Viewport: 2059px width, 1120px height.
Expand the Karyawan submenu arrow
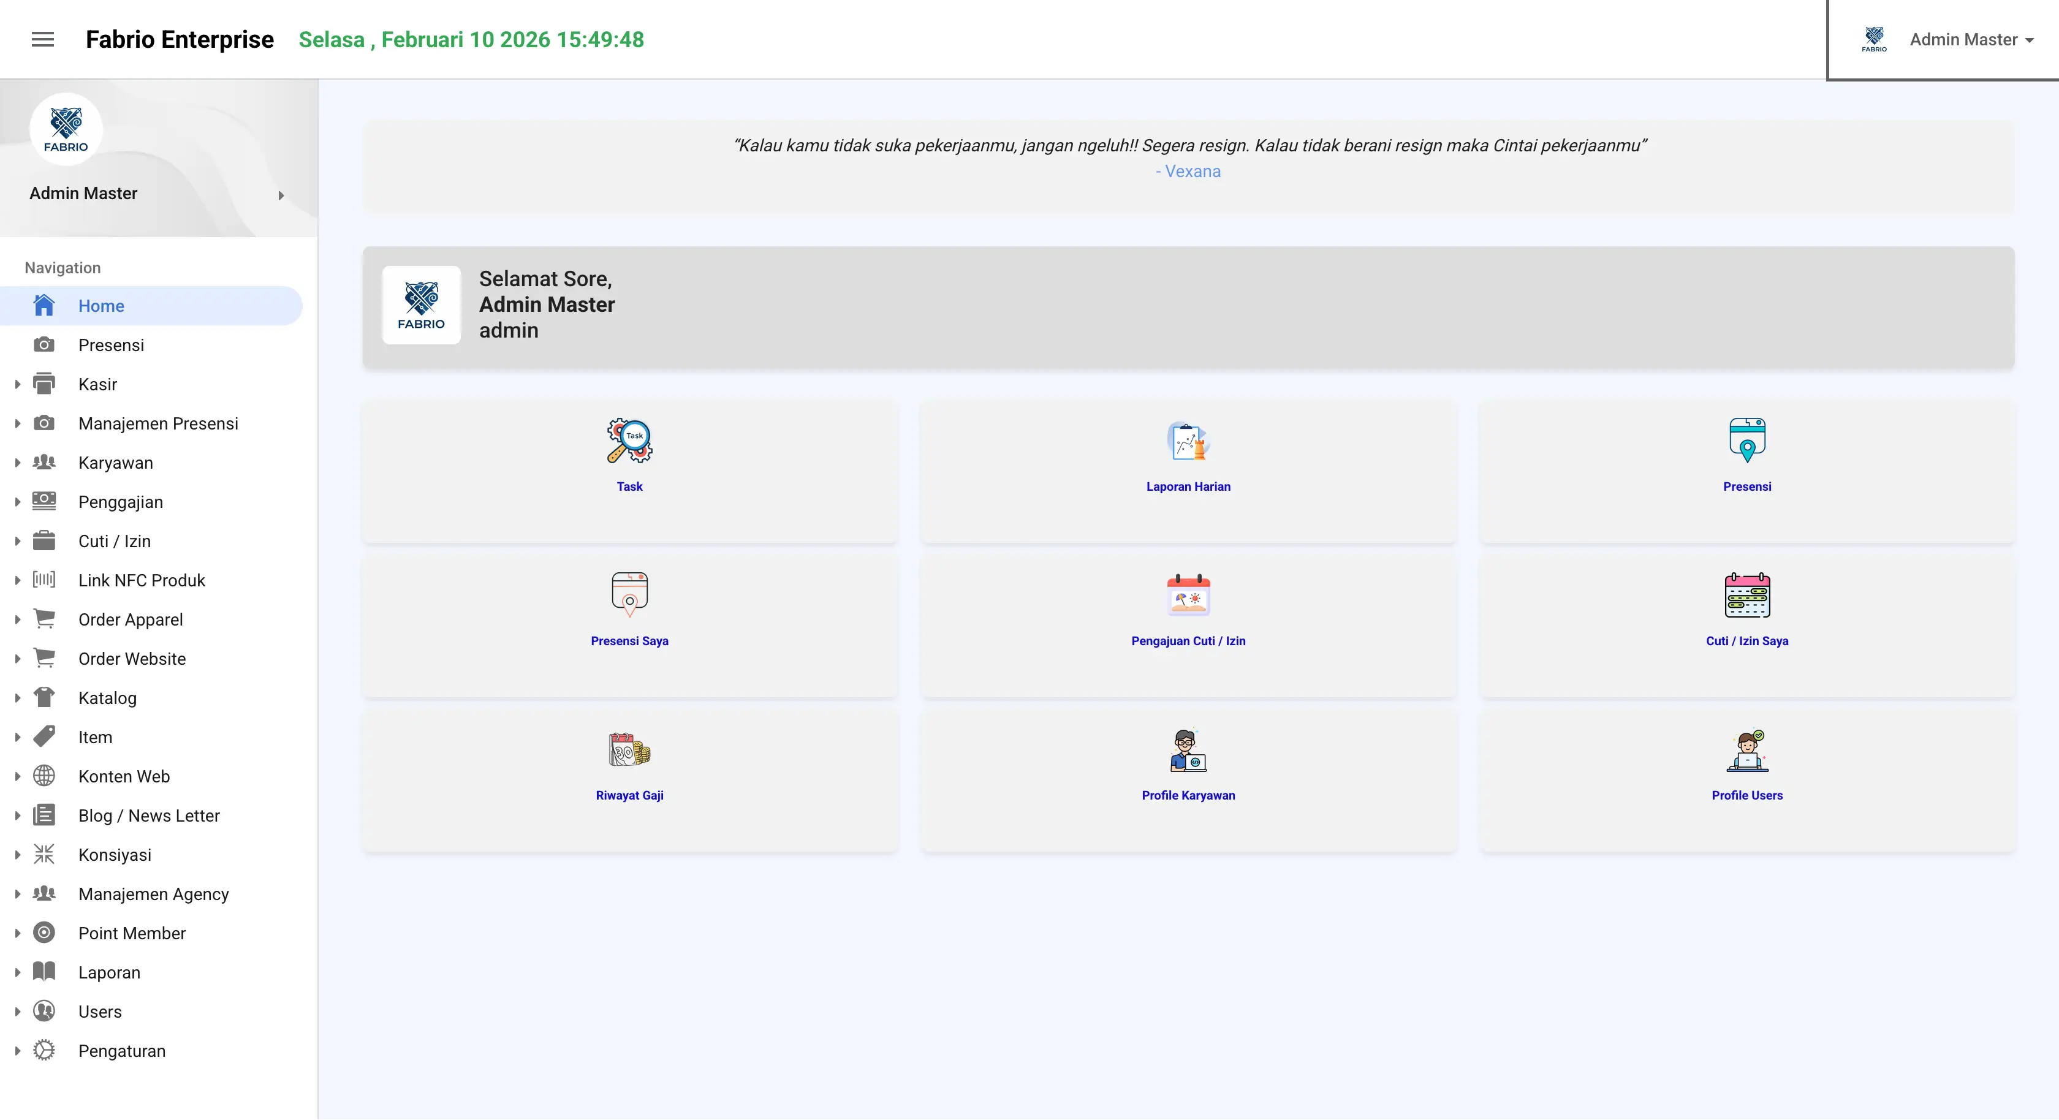tap(18, 462)
